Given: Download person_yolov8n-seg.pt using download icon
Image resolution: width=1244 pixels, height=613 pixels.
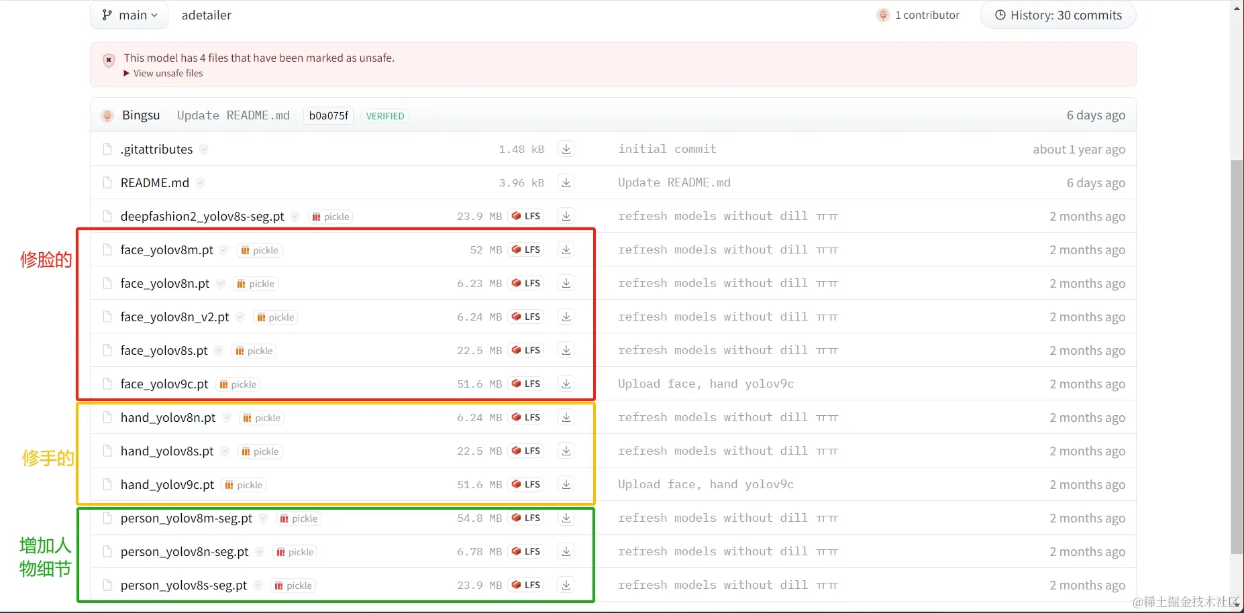Looking at the screenshot, I should coord(566,551).
